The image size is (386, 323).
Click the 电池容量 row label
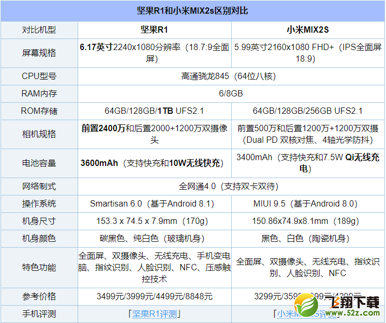pos(39,163)
